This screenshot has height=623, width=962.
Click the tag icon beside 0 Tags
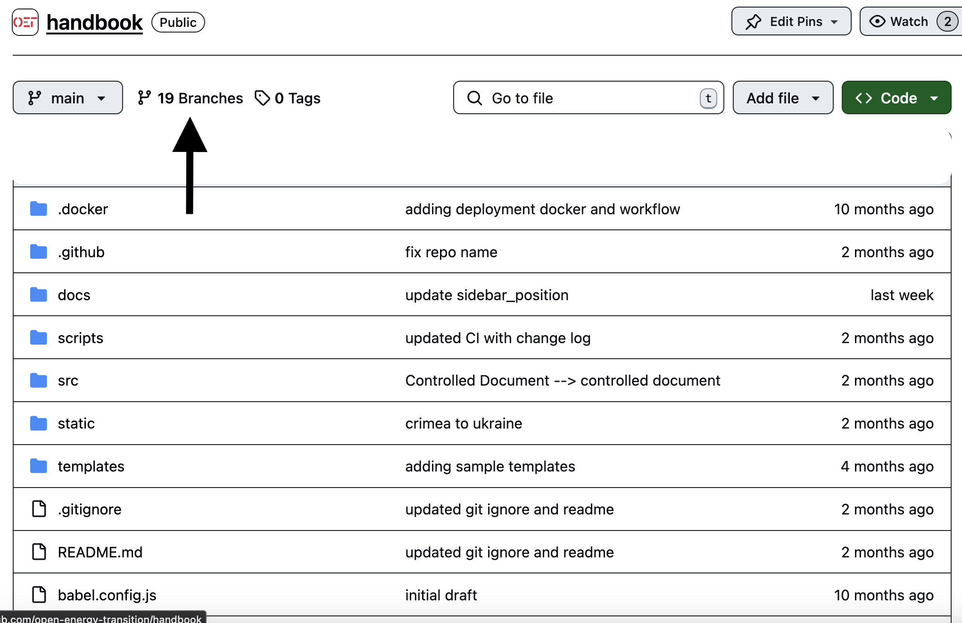tap(262, 98)
